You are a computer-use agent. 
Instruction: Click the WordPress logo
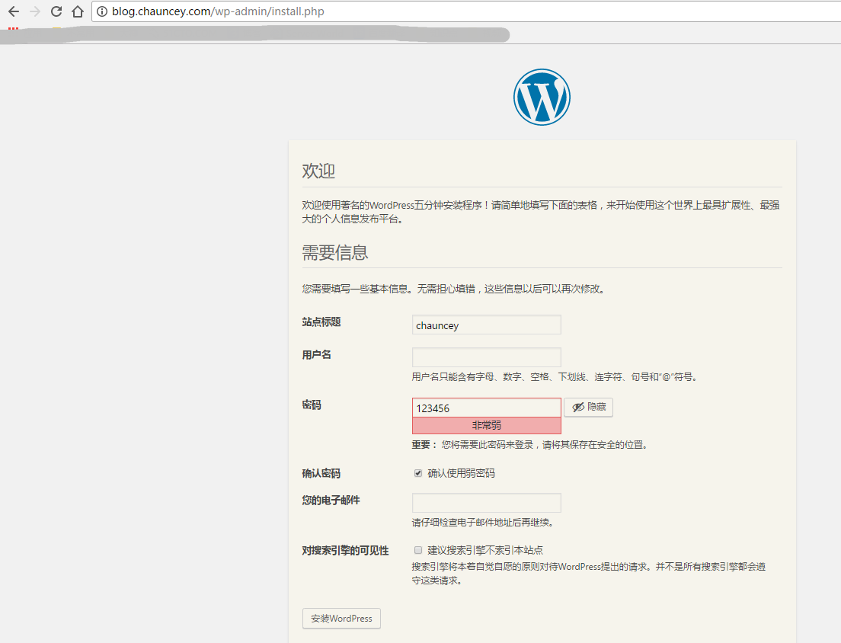click(542, 97)
